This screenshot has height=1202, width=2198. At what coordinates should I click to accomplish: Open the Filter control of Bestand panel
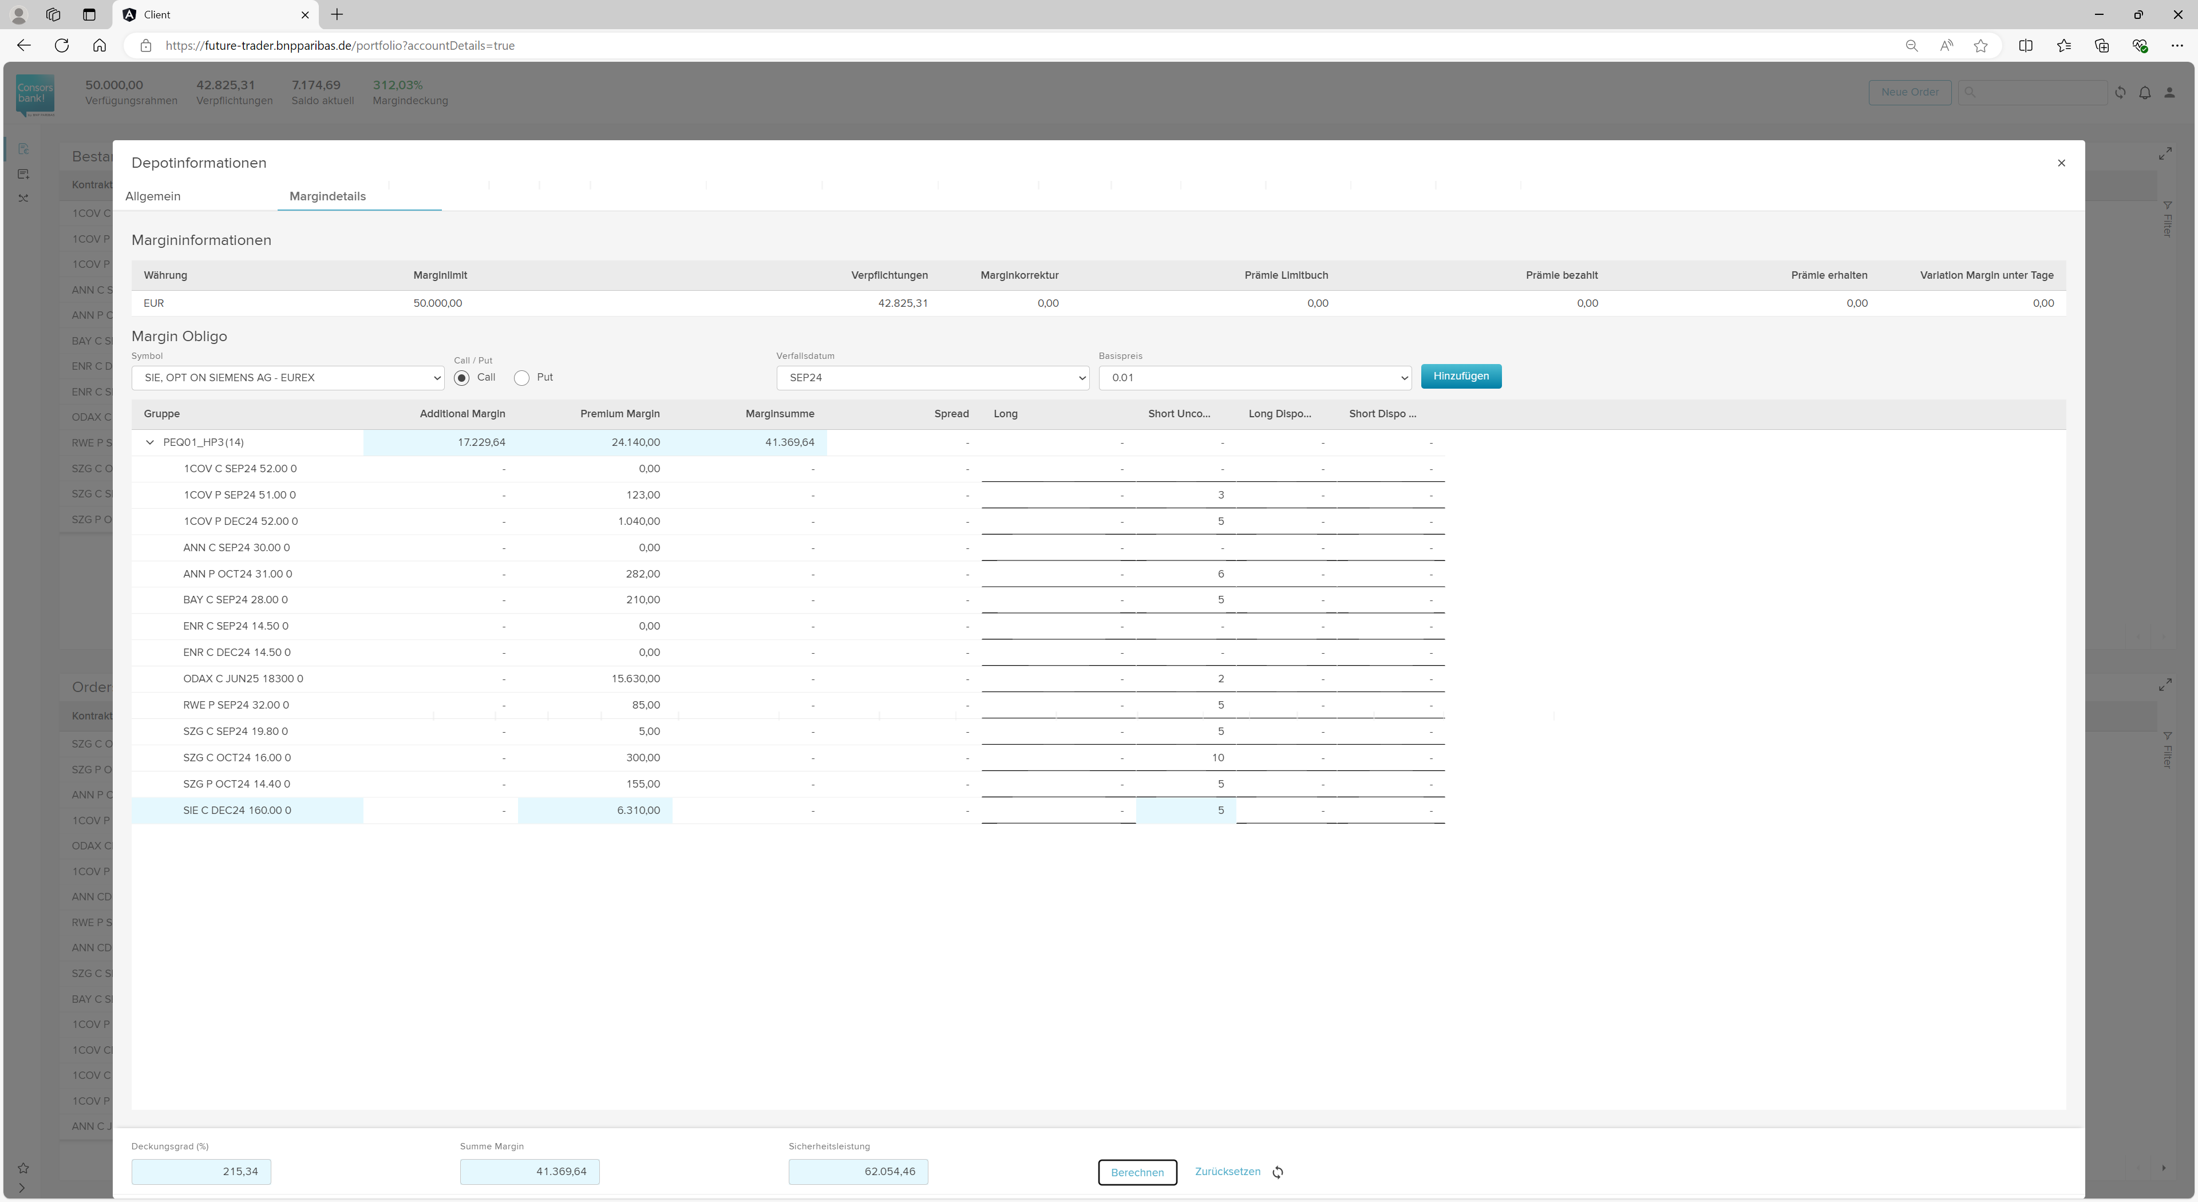[x=2167, y=219]
